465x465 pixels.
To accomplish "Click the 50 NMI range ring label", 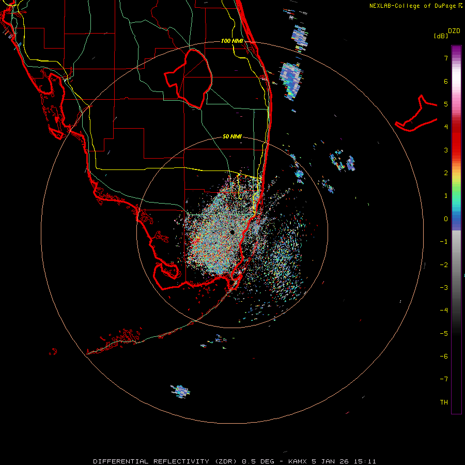I will tap(232, 136).
